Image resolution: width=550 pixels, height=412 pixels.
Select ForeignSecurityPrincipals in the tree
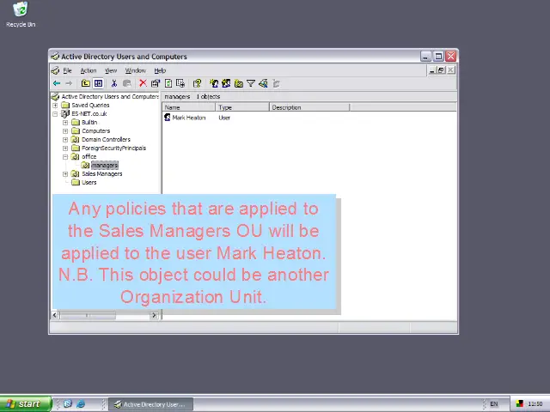(x=113, y=148)
